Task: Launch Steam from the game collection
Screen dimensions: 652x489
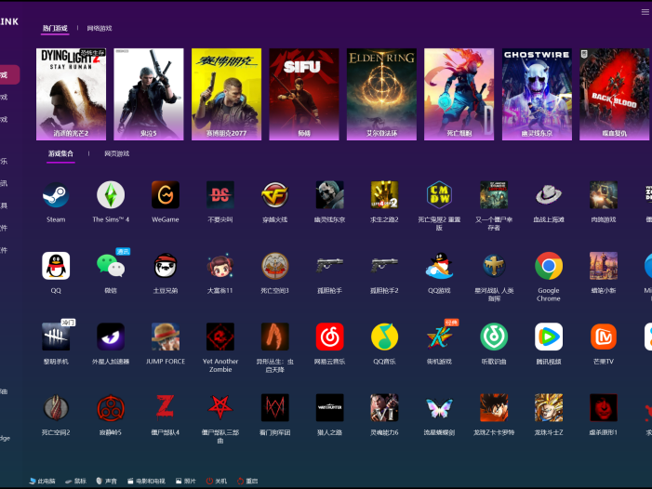Action: 56,194
